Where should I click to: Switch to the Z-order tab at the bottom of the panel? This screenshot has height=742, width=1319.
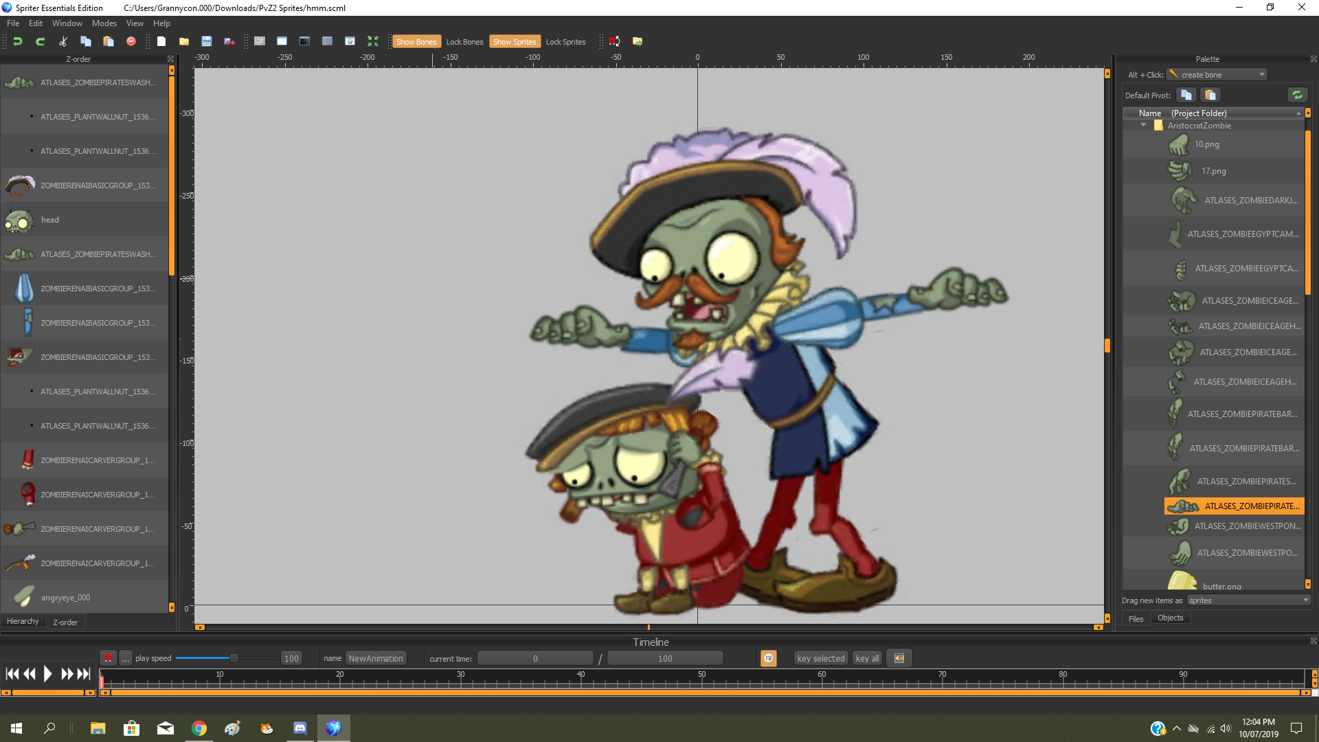pyautogui.click(x=65, y=622)
